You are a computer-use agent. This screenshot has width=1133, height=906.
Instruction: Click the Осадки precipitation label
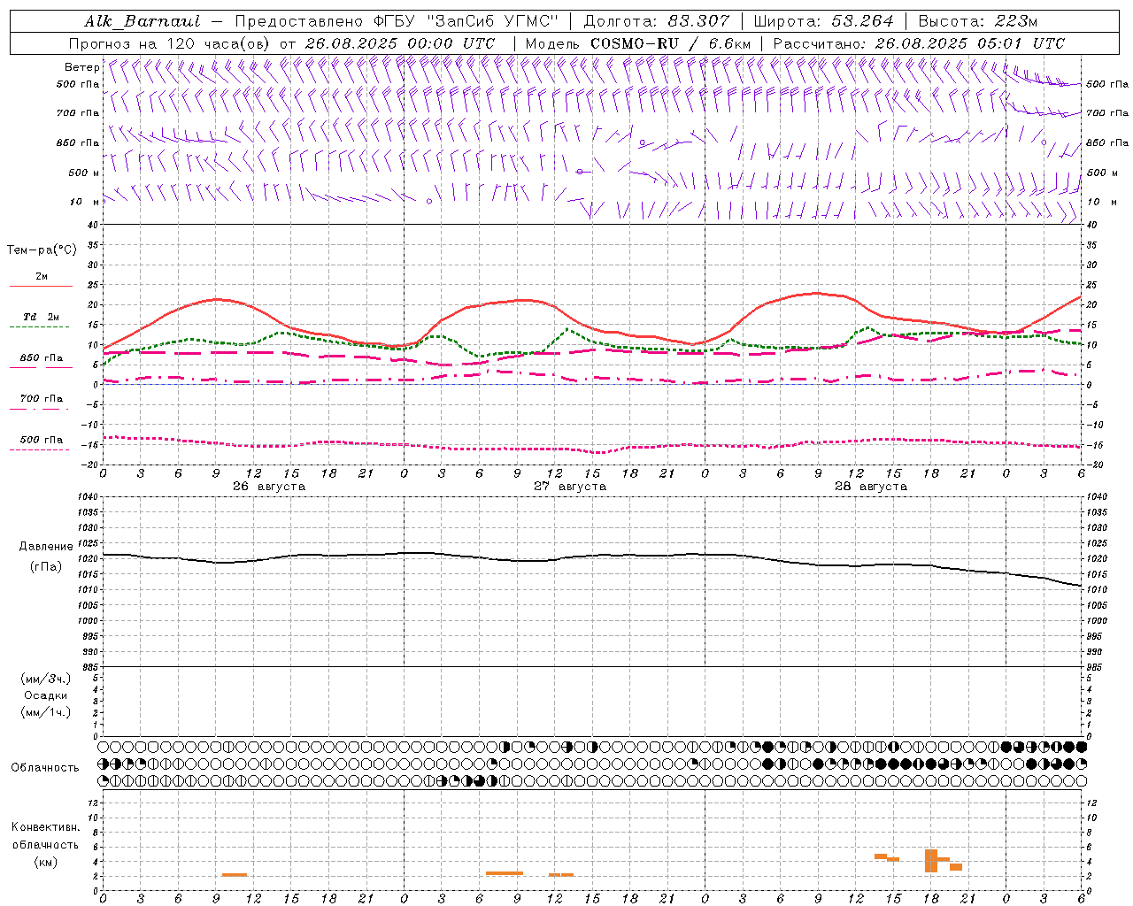46,695
